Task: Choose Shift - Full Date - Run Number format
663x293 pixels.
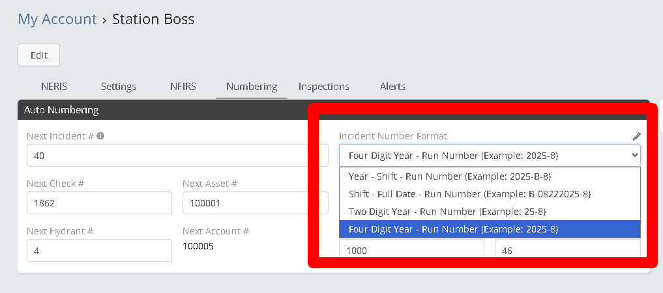Action: (x=469, y=194)
